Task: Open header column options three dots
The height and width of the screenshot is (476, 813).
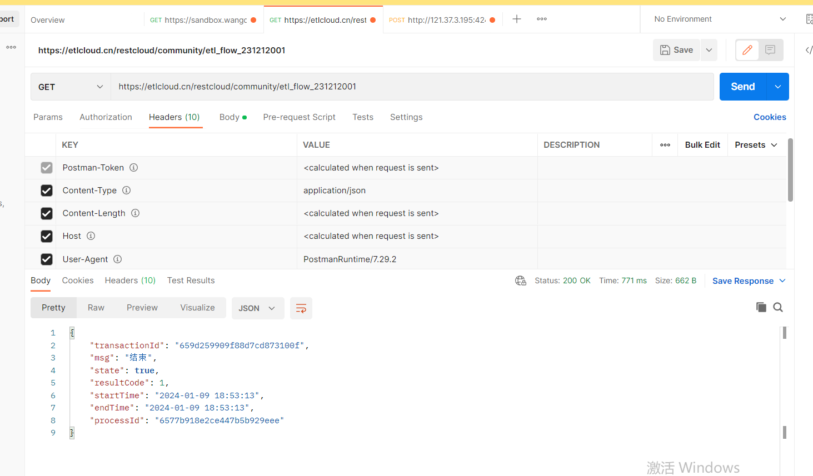Action: (665, 145)
